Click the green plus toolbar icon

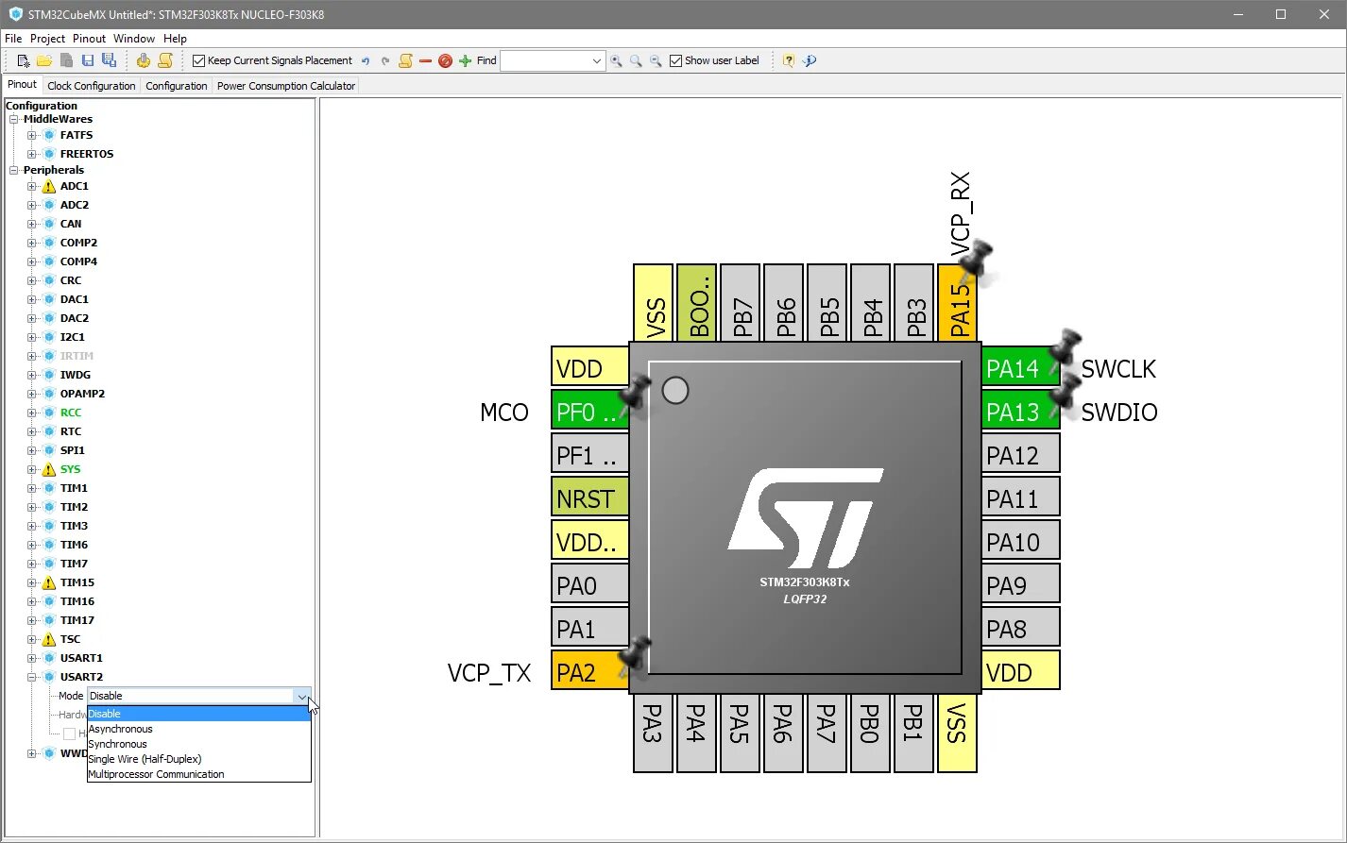pos(465,60)
